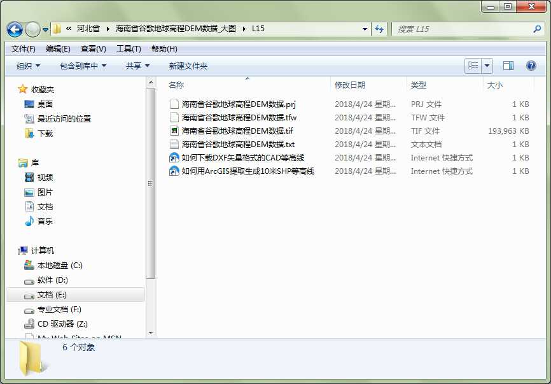Open the 共享 dropdown
The height and width of the screenshot is (384, 551).
[x=137, y=66]
